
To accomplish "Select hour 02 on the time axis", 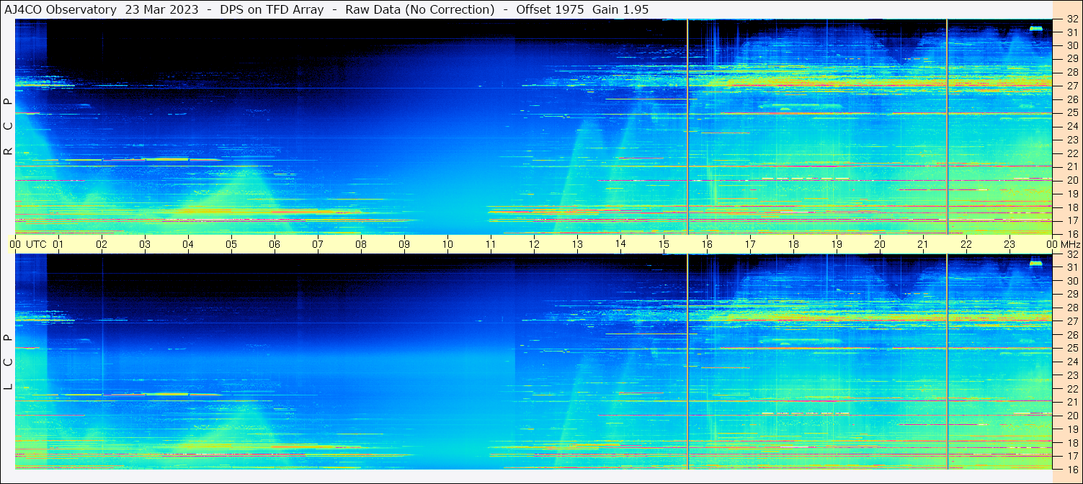I will pos(102,244).
